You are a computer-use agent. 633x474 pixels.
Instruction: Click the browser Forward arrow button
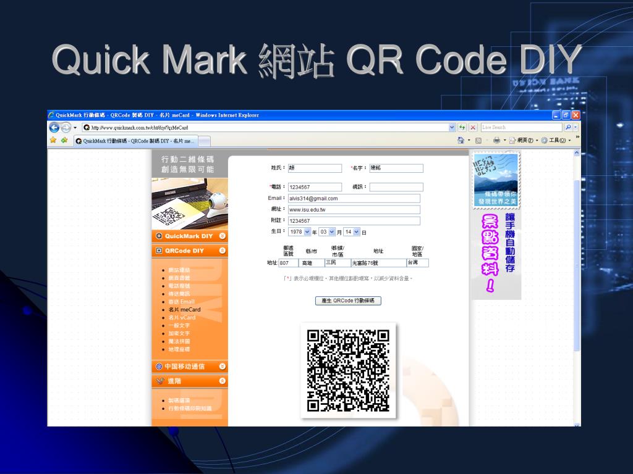tap(66, 127)
